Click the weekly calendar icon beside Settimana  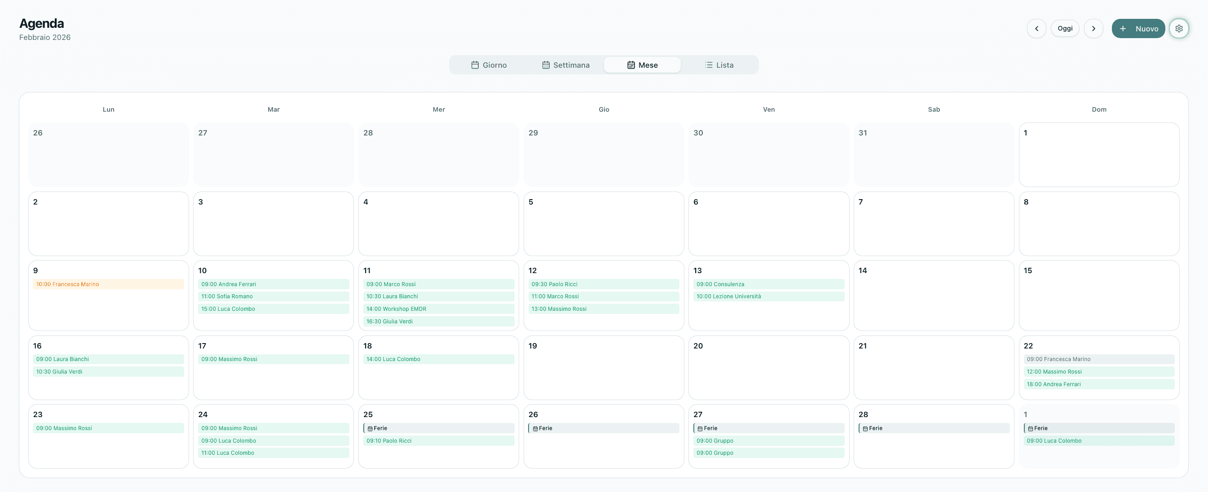545,65
